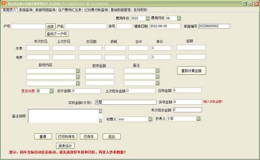260x160 pixels.
Task: Expand the third 款项内容 dropdown
Action: pyautogui.click(x=78, y=83)
